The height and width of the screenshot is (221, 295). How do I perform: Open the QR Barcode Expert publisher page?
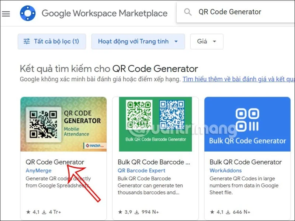pyautogui.click(x=141, y=170)
